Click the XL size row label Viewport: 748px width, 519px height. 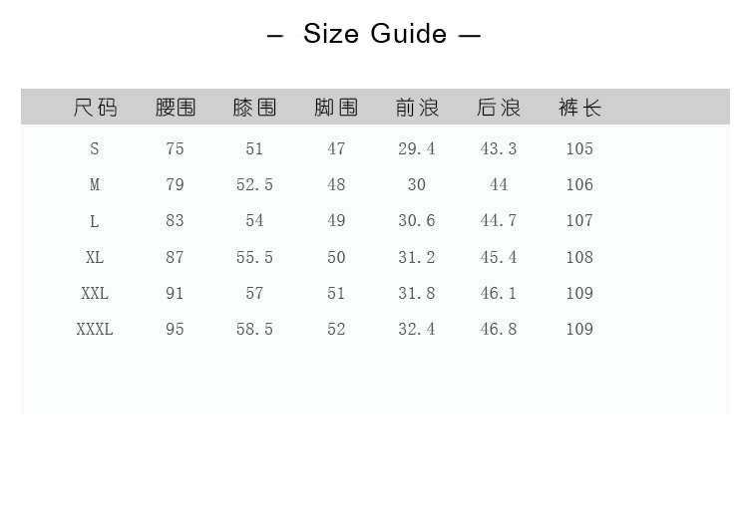[x=95, y=257]
